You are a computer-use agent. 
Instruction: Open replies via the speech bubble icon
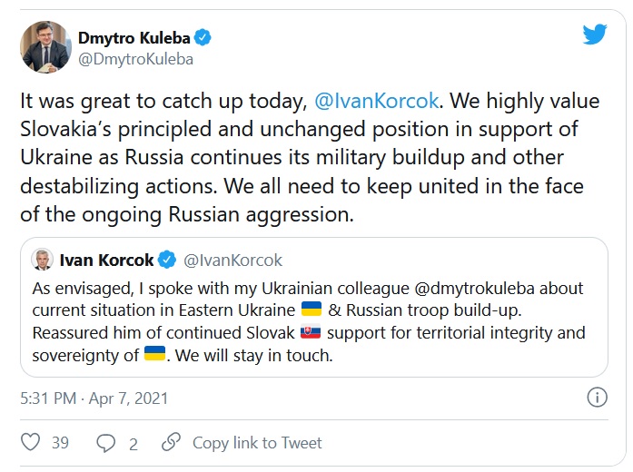tap(106, 443)
